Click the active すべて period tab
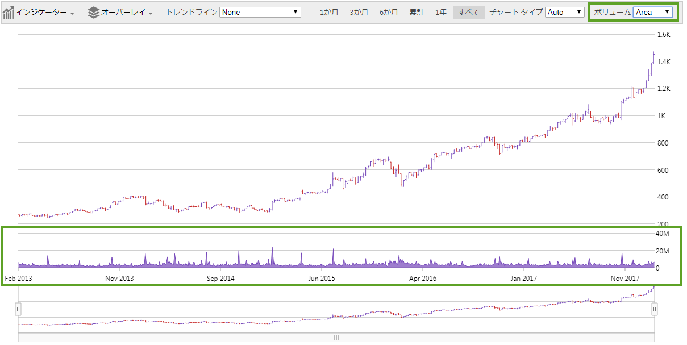This screenshot has width=687, height=345. [x=468, y=11]
